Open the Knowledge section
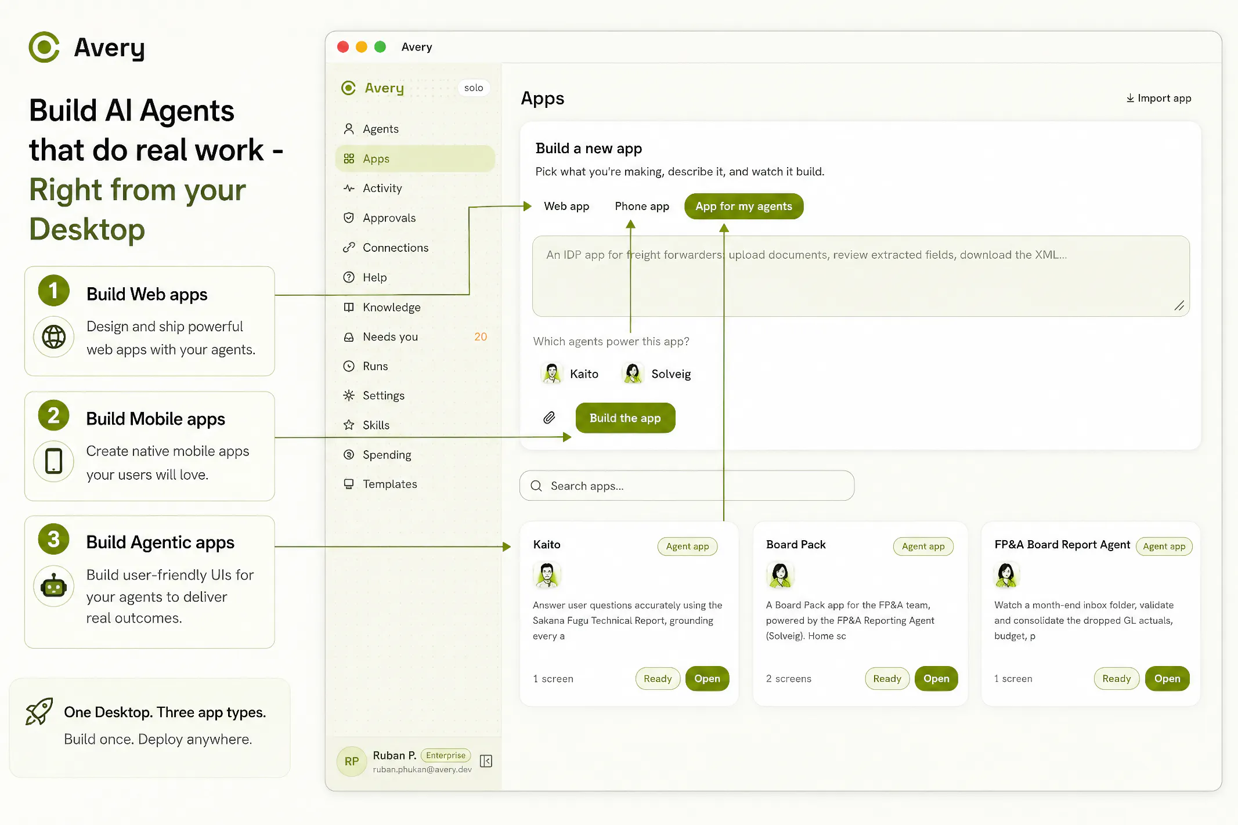This screenshot has height=825, width=1238. (x=415, y=307)
